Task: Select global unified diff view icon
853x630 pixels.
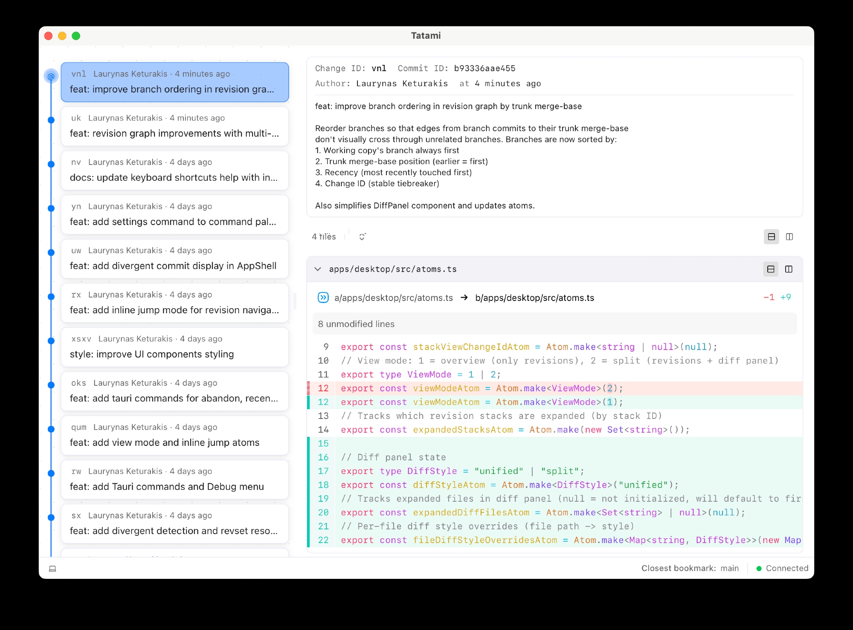Action: 771,237
